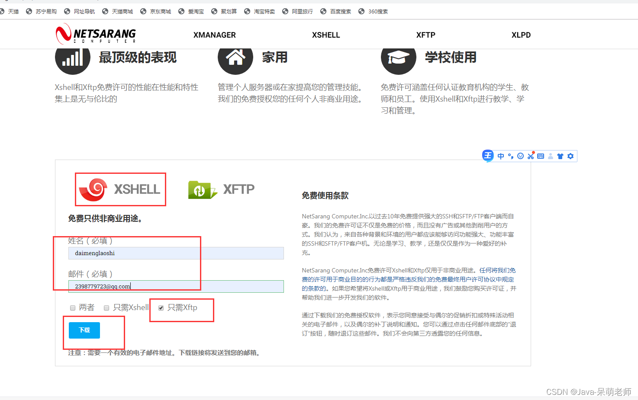The height and width of the screenshot is (400, 638).
Task: Open the 天猫商城 bookmark
Action: pos(118,12)
